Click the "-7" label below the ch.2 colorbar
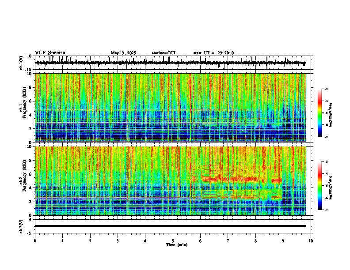The image size is (350, 270). pyautogui.click(x=326, y=210)
